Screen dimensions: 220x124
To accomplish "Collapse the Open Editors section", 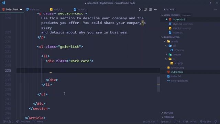I will [x=162, y=15].
